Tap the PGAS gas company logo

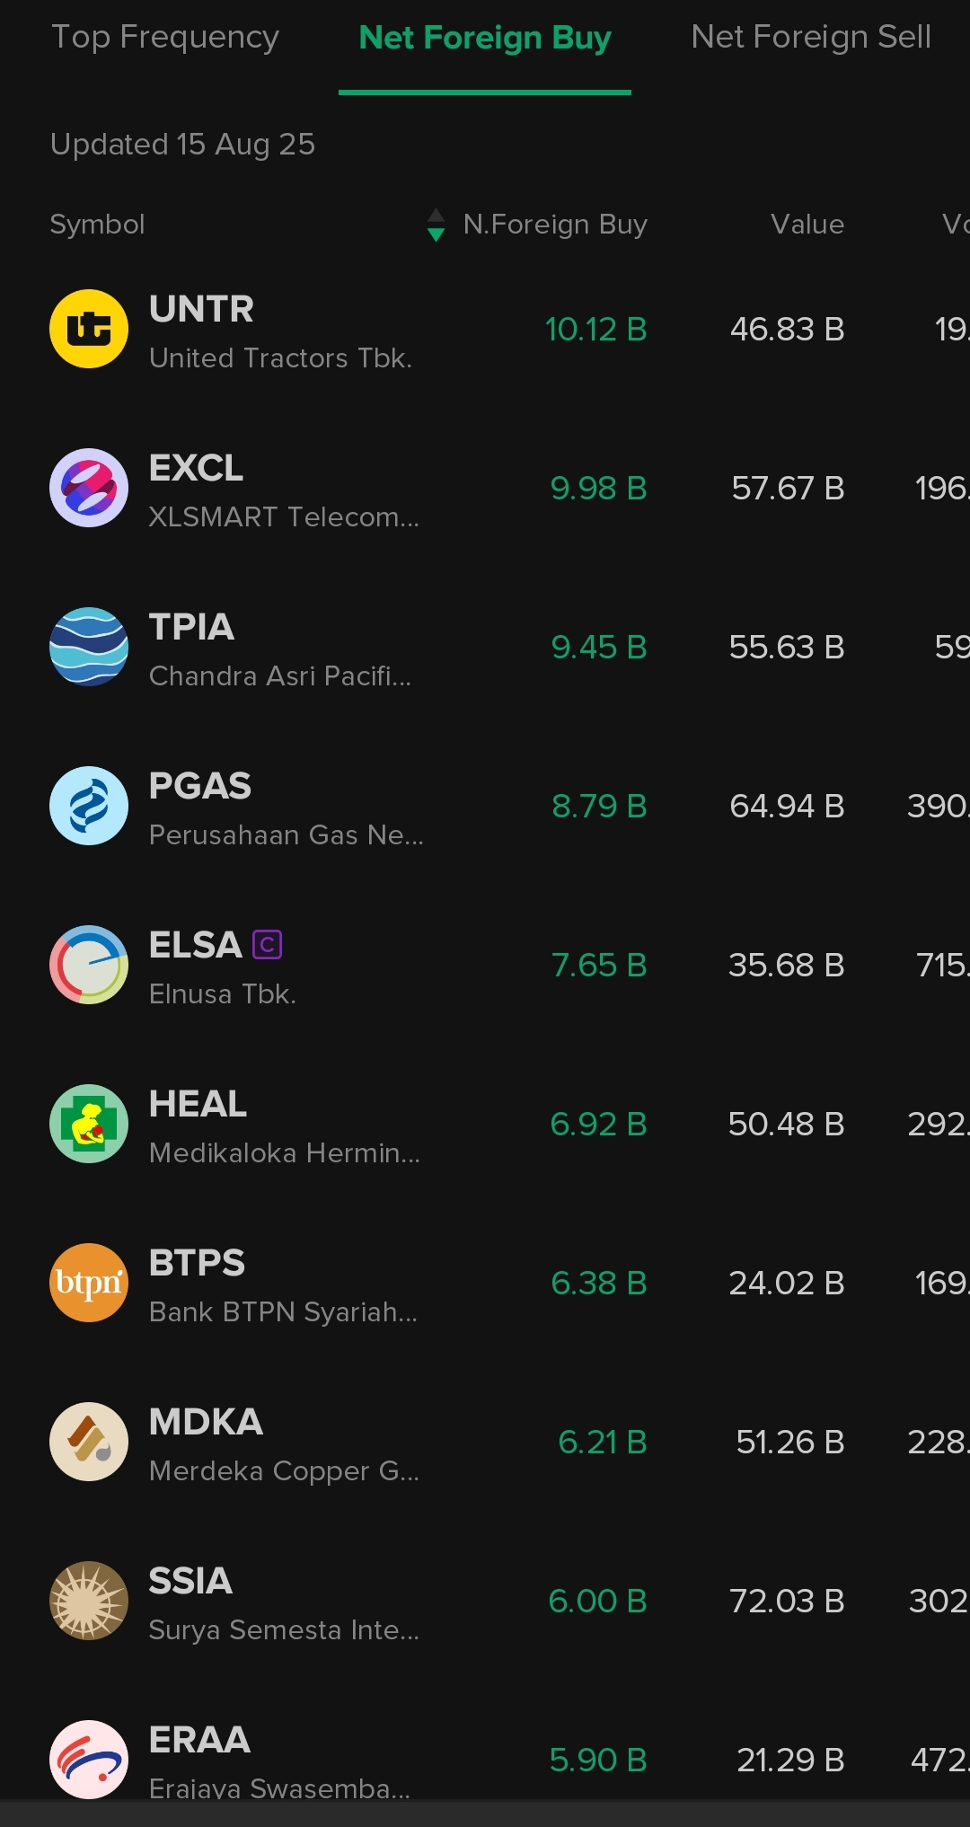(89, 806)
